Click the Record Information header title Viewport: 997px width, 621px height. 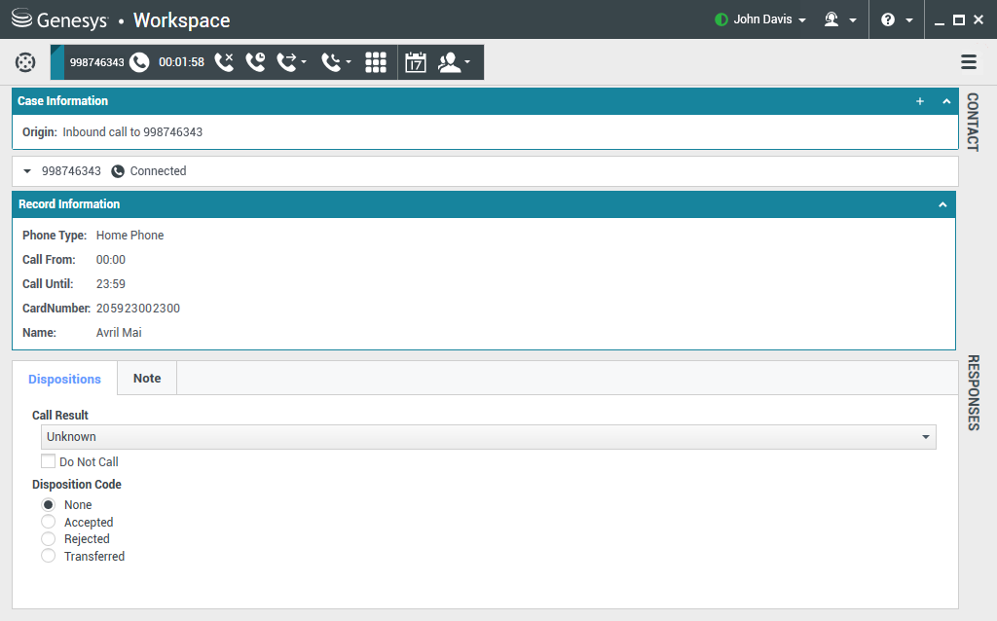pyautogui.click(x=69, y=204)
